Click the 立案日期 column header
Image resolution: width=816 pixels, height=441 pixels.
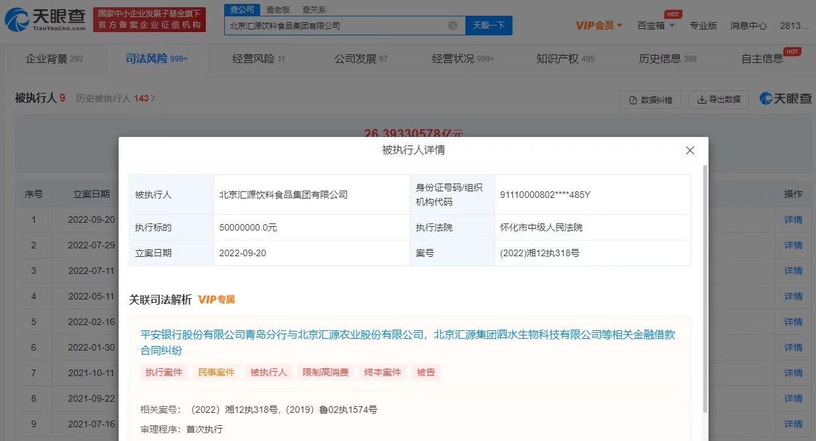(92, 194)
